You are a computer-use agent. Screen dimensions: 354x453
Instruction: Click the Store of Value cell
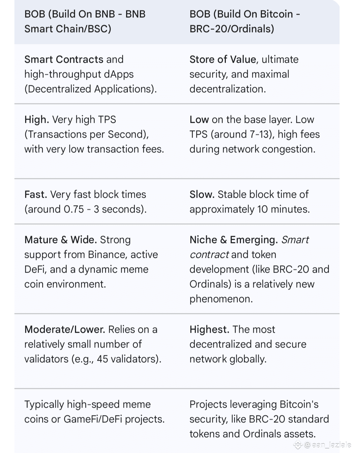click(244, 74)
